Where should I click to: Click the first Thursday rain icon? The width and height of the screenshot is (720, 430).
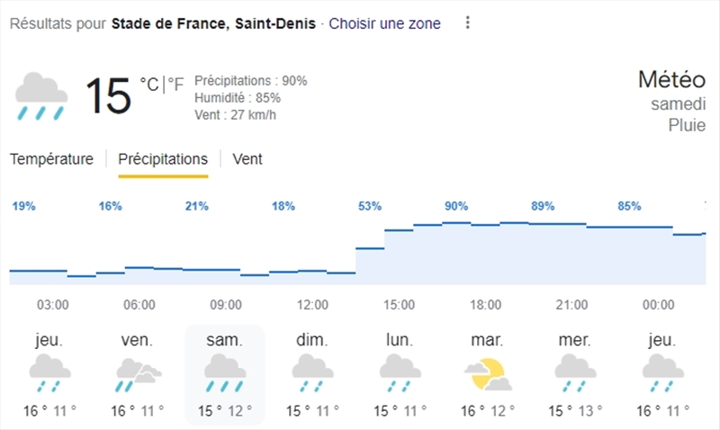click(50, 373)
